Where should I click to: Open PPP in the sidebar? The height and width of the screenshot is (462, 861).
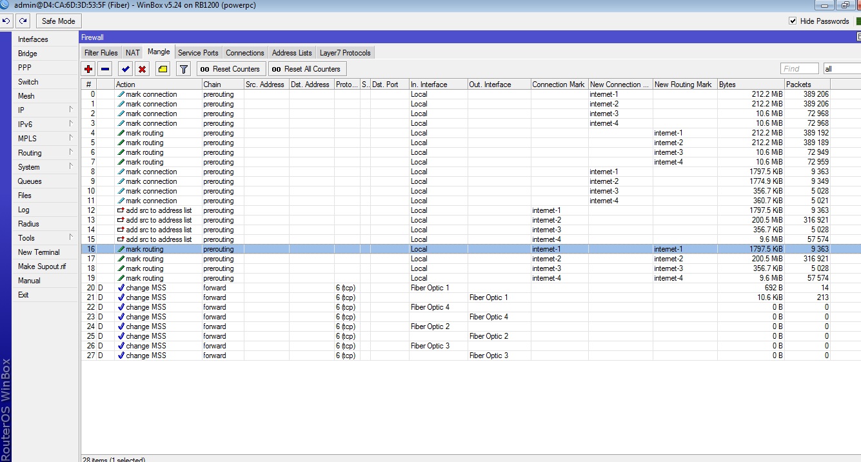[x=45, y=68]
